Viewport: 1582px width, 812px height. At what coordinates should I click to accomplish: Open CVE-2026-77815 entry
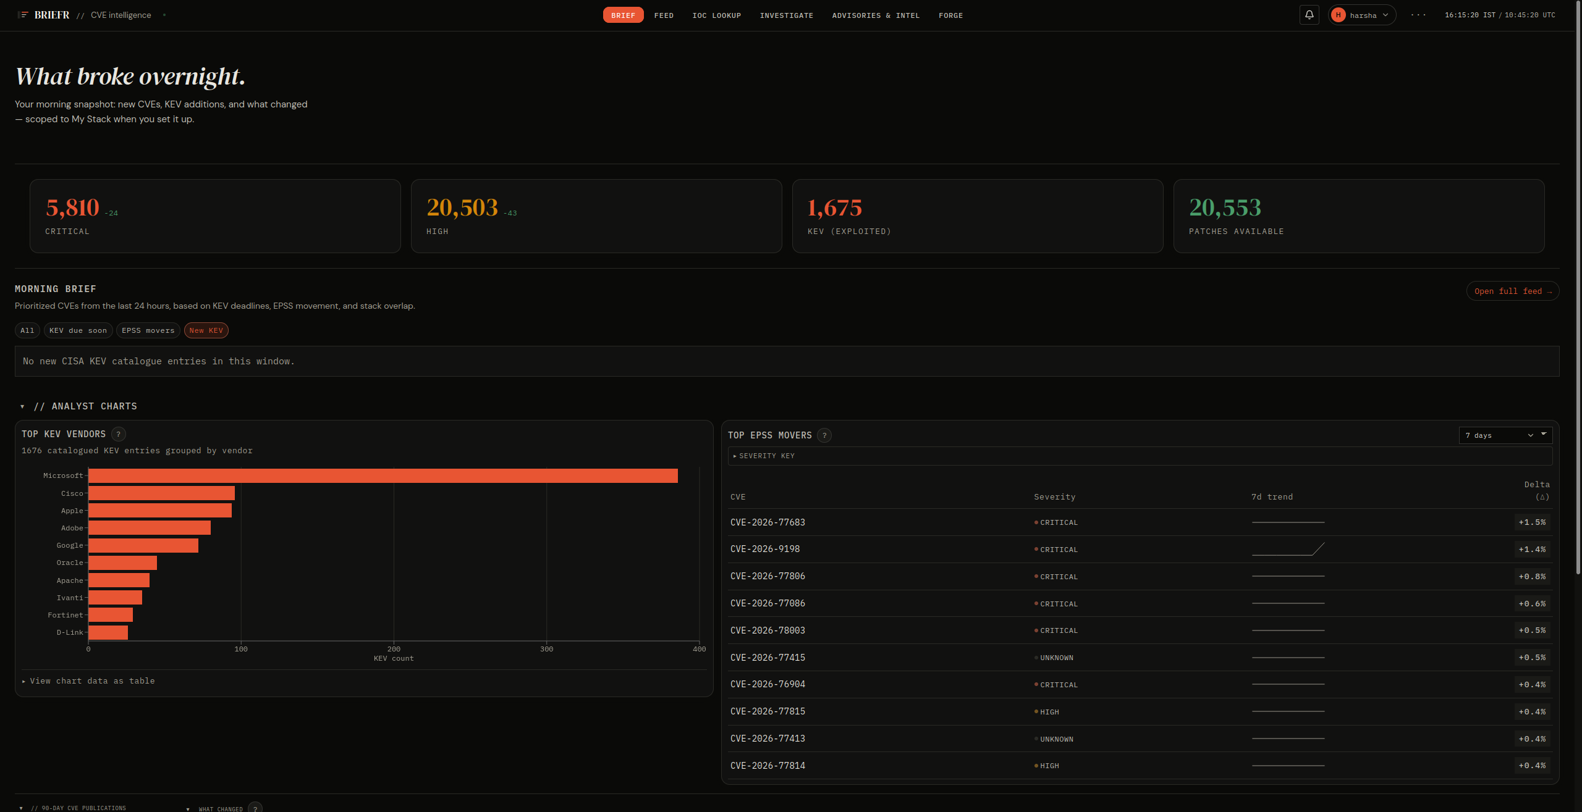[768, 711]
